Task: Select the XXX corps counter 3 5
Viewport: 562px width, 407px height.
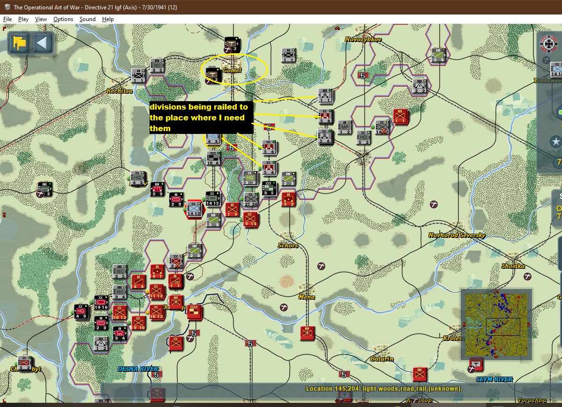Action: pyautogui.click(x=269, y=188)
